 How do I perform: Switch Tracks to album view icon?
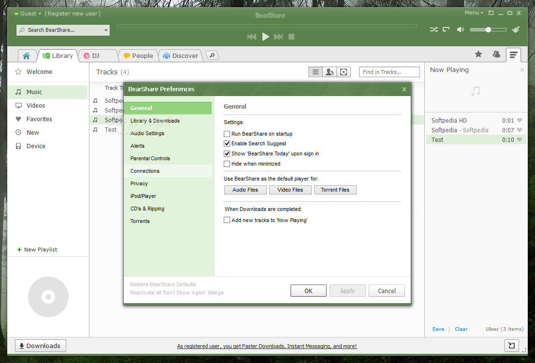coord(344,72)
